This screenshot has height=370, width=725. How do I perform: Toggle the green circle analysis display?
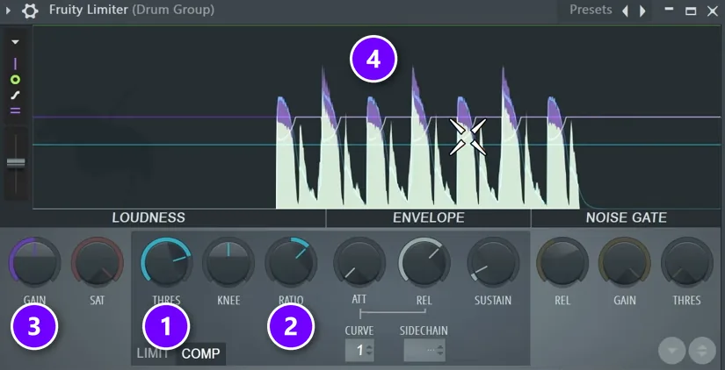pyautogui.click(x=15, y=80)
